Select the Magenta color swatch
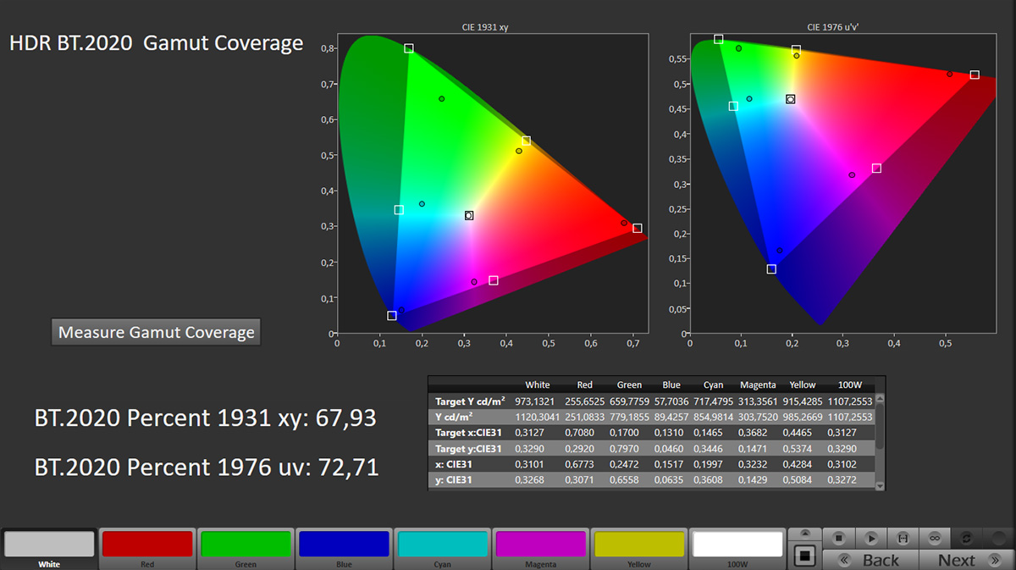Image resolution: width=1016 pixels, height=570 pixels. [540, 549]
